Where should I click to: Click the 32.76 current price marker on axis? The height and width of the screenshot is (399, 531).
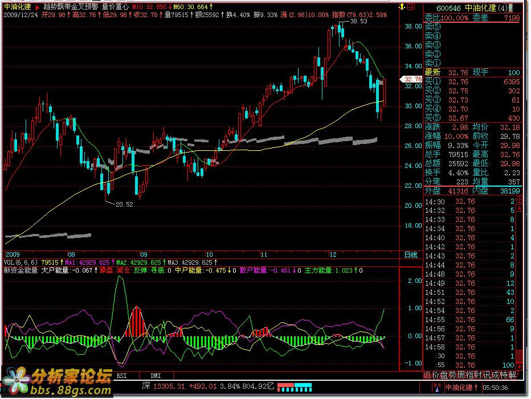[x=412, y=79]
